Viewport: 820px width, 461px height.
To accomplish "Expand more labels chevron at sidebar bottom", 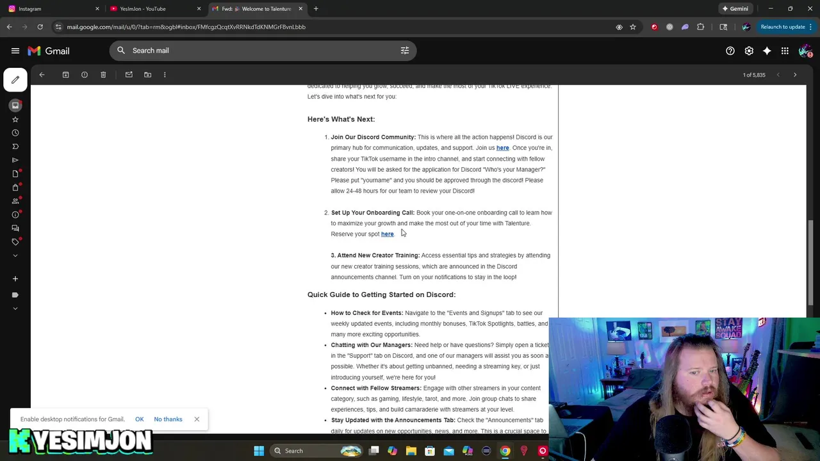I will [15, 309].
